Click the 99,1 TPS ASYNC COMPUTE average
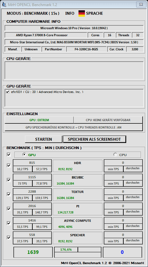The image size is (148, 267). (x=42, y=227)
